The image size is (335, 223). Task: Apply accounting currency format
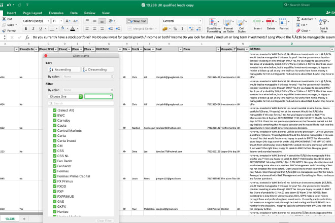tap(165, 28)
